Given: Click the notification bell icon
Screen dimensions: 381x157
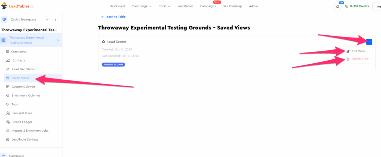Looking at the screenshot, I should pos(337,6).
